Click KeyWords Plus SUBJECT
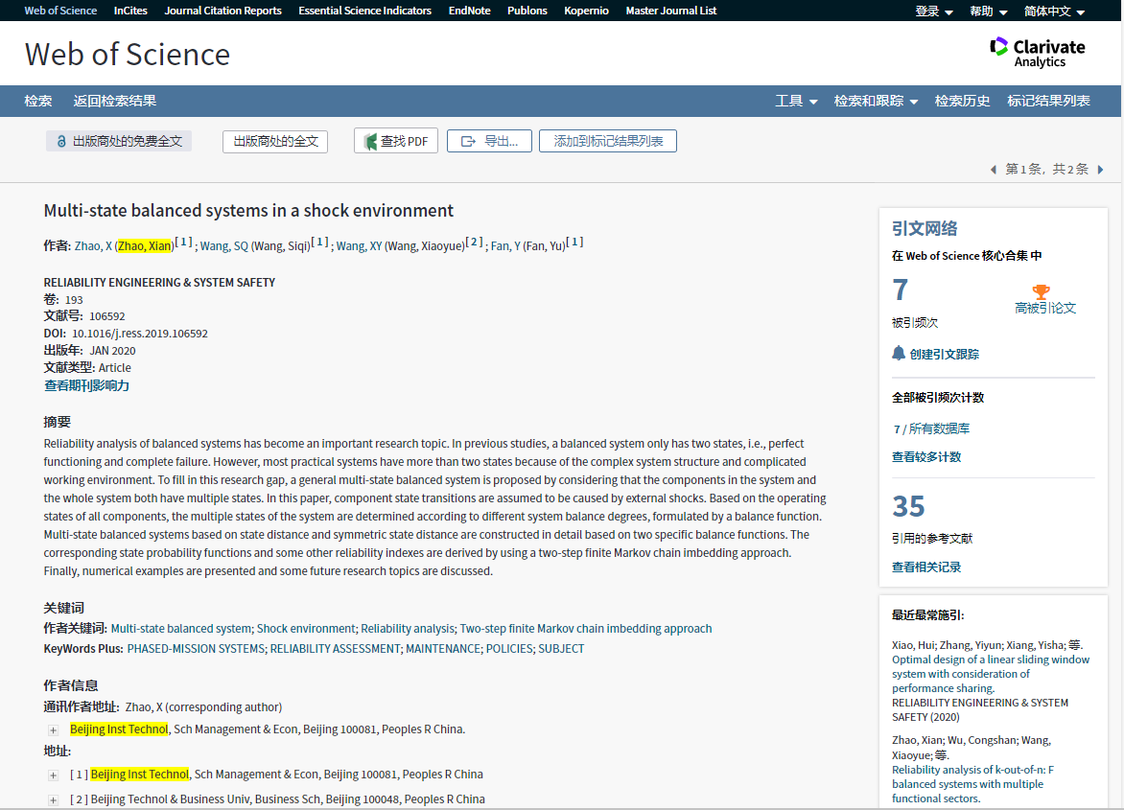 coord(561,649)
